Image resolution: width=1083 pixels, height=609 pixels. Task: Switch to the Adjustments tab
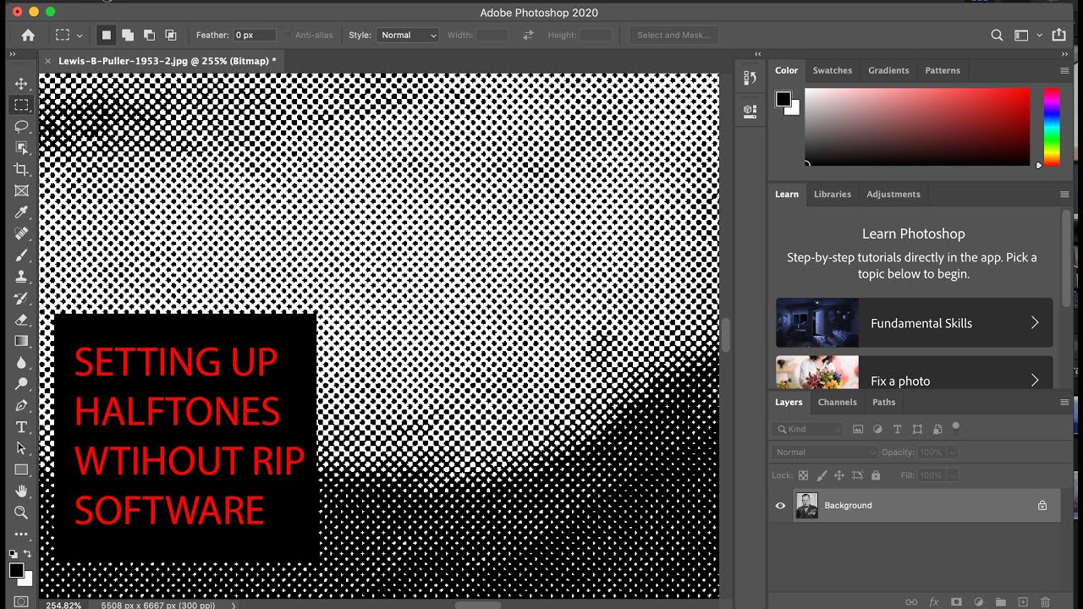click(893, 194)
